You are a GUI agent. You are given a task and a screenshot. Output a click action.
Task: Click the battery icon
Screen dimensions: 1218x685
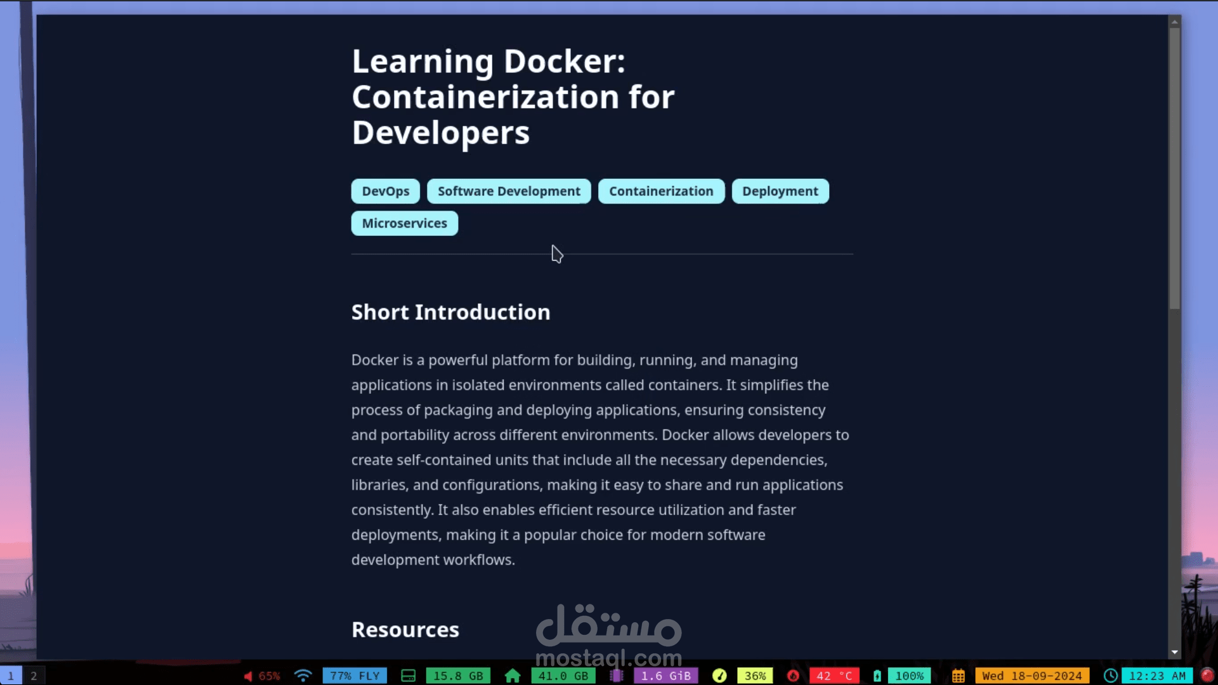coord(877,676)
